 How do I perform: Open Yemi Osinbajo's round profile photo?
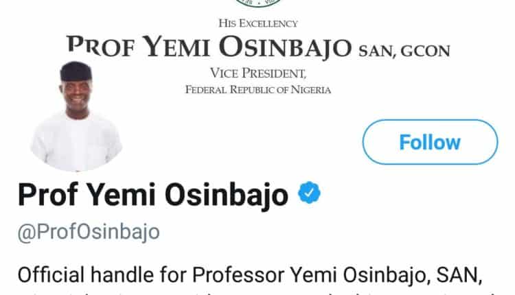pyautogui.click(x=76, y=116)
